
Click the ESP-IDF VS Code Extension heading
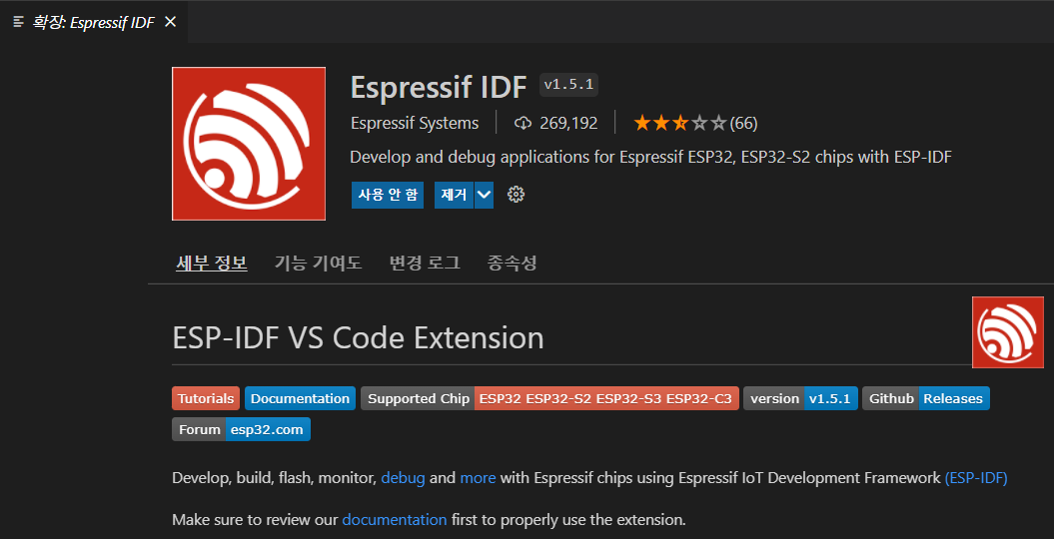(x=358, y=337)
